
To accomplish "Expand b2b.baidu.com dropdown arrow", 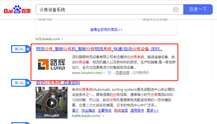I will point(62,39).
